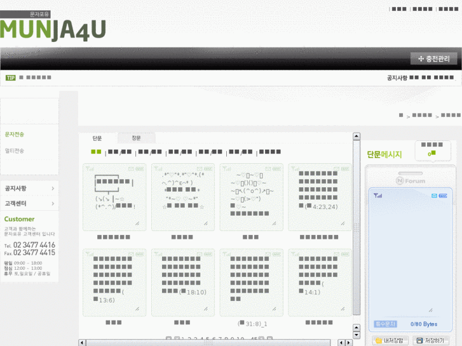The height and width of the screenshot is (346, 462).
Task: Click the 0/80 Bytes counter
Action: click(424, 324)
